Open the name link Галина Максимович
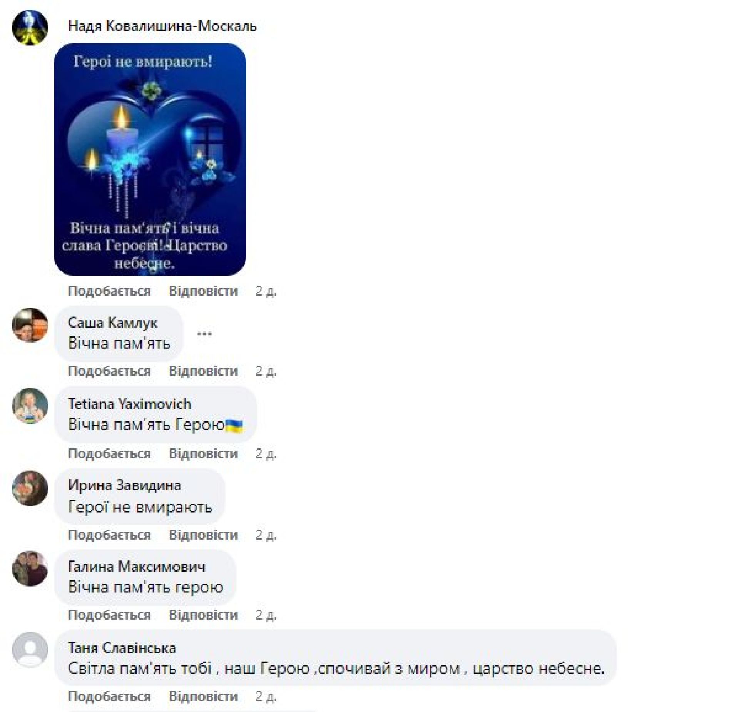Image resolution: width=739 pixels, height=712 pixels. pyautogui.click(x=137, y=567)
